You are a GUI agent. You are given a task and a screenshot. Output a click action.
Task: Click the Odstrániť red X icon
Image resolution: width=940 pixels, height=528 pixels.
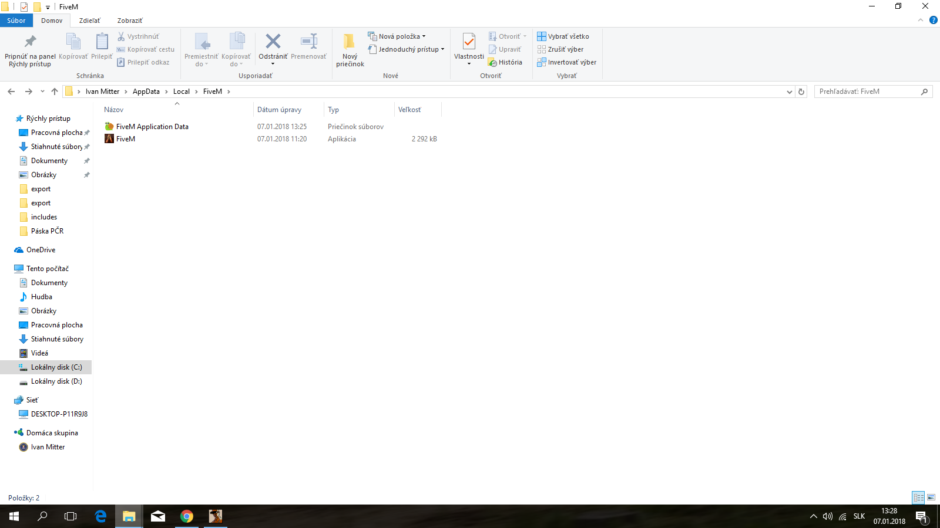(x=273, y=41)
